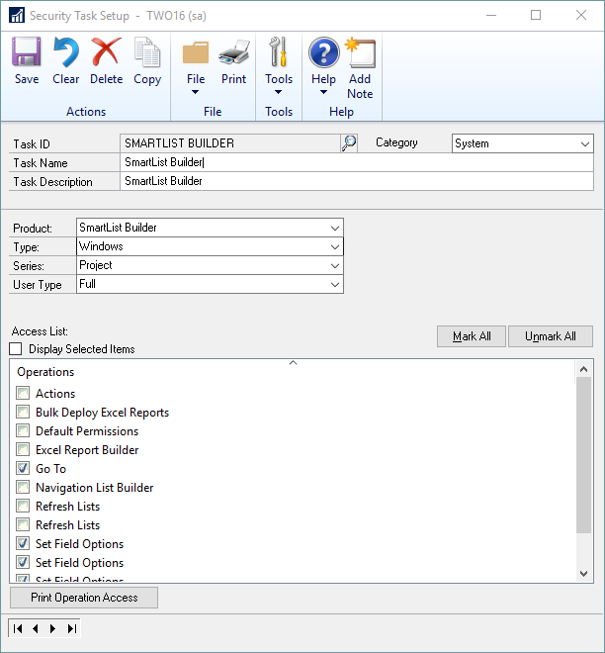Viewport: 605px width, 653px height.
Task: Click the access list scroll down arrow
Action: 584,574
